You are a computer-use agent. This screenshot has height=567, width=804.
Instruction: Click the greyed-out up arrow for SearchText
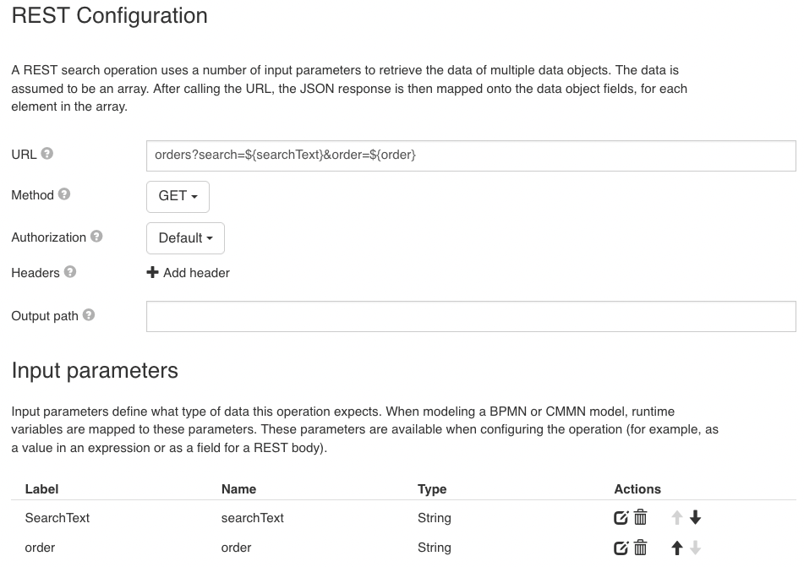pyautogui.click(x=676, y=518)
